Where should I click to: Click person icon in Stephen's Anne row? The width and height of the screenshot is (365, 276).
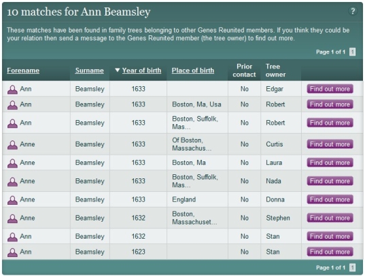tap(12, 218)
